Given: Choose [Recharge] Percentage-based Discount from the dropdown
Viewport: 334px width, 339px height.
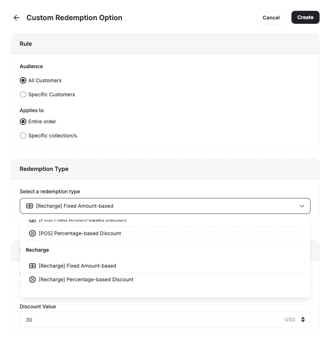Looking at the screenshot, I should [x=86, y=279].
